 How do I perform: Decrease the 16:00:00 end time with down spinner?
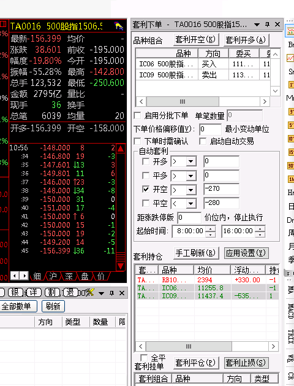coord(260,234)
